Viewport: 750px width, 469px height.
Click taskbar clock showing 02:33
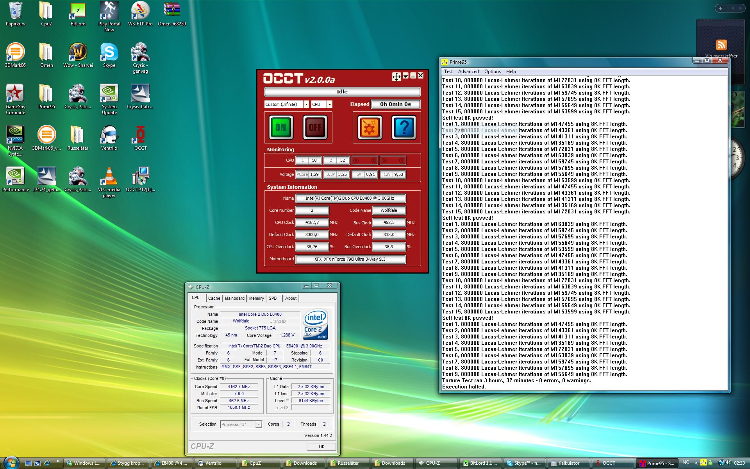[739, 463]
